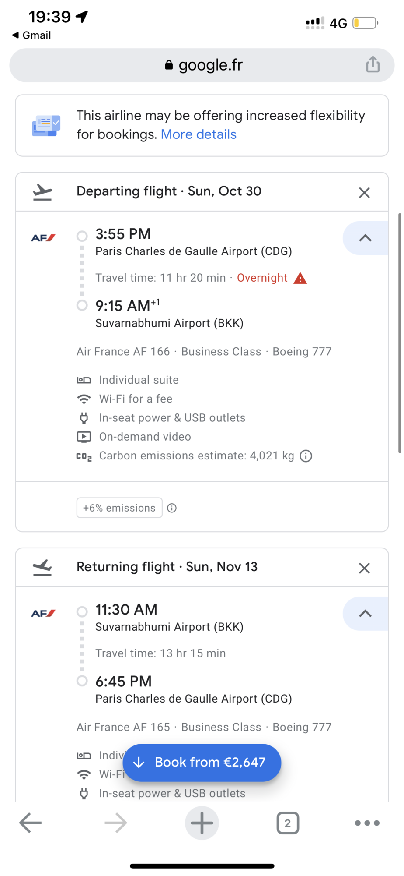This screenshot has width=404, height=876.
Task: Remove the departing flight selection
Action: click(x=364, y=193)
